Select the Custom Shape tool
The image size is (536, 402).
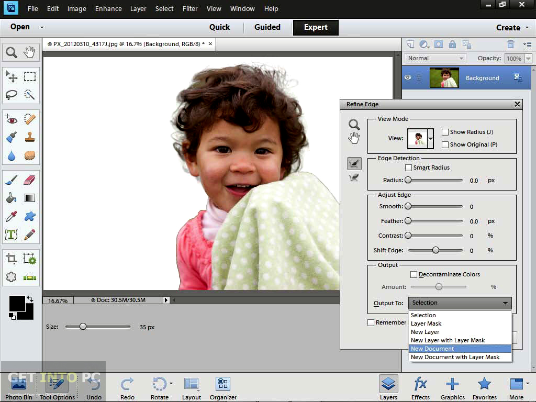coord(30,216)
